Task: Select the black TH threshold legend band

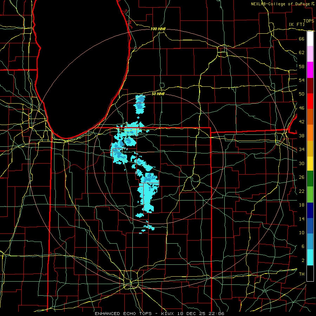Action: 310,273
